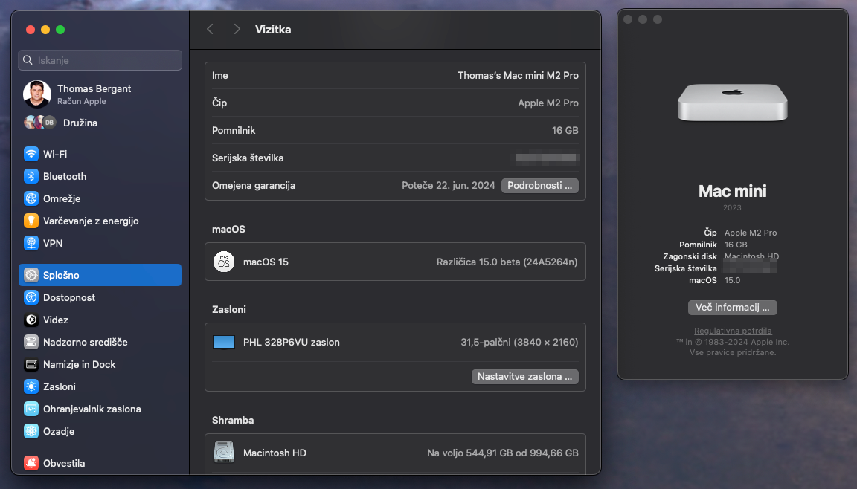The image size is (857, 489).
Task: Click the Iskanje search field
Action: (x=100, y=60)
